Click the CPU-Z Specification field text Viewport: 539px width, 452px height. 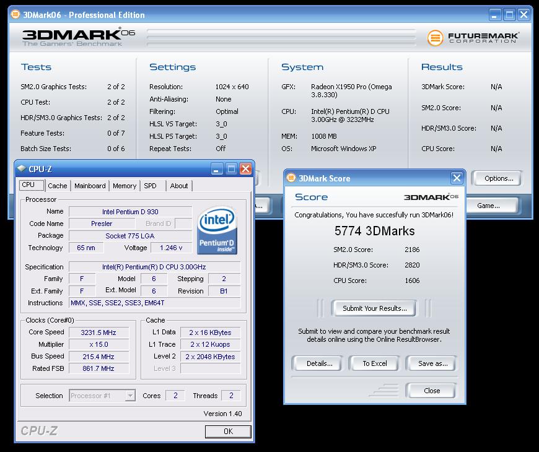click(x=154, y=267)
